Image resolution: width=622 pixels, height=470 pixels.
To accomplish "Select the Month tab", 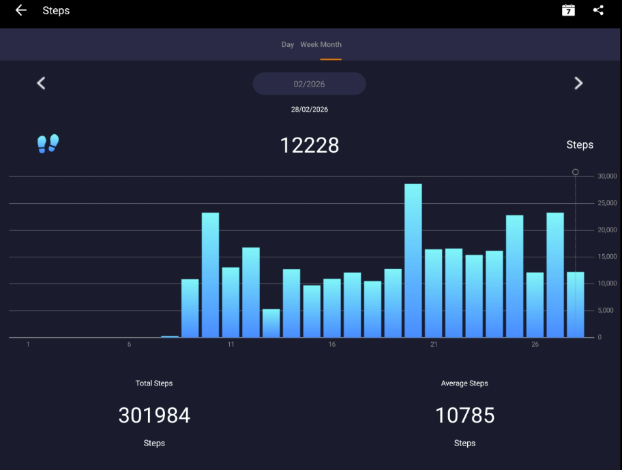I will point(331,45).
